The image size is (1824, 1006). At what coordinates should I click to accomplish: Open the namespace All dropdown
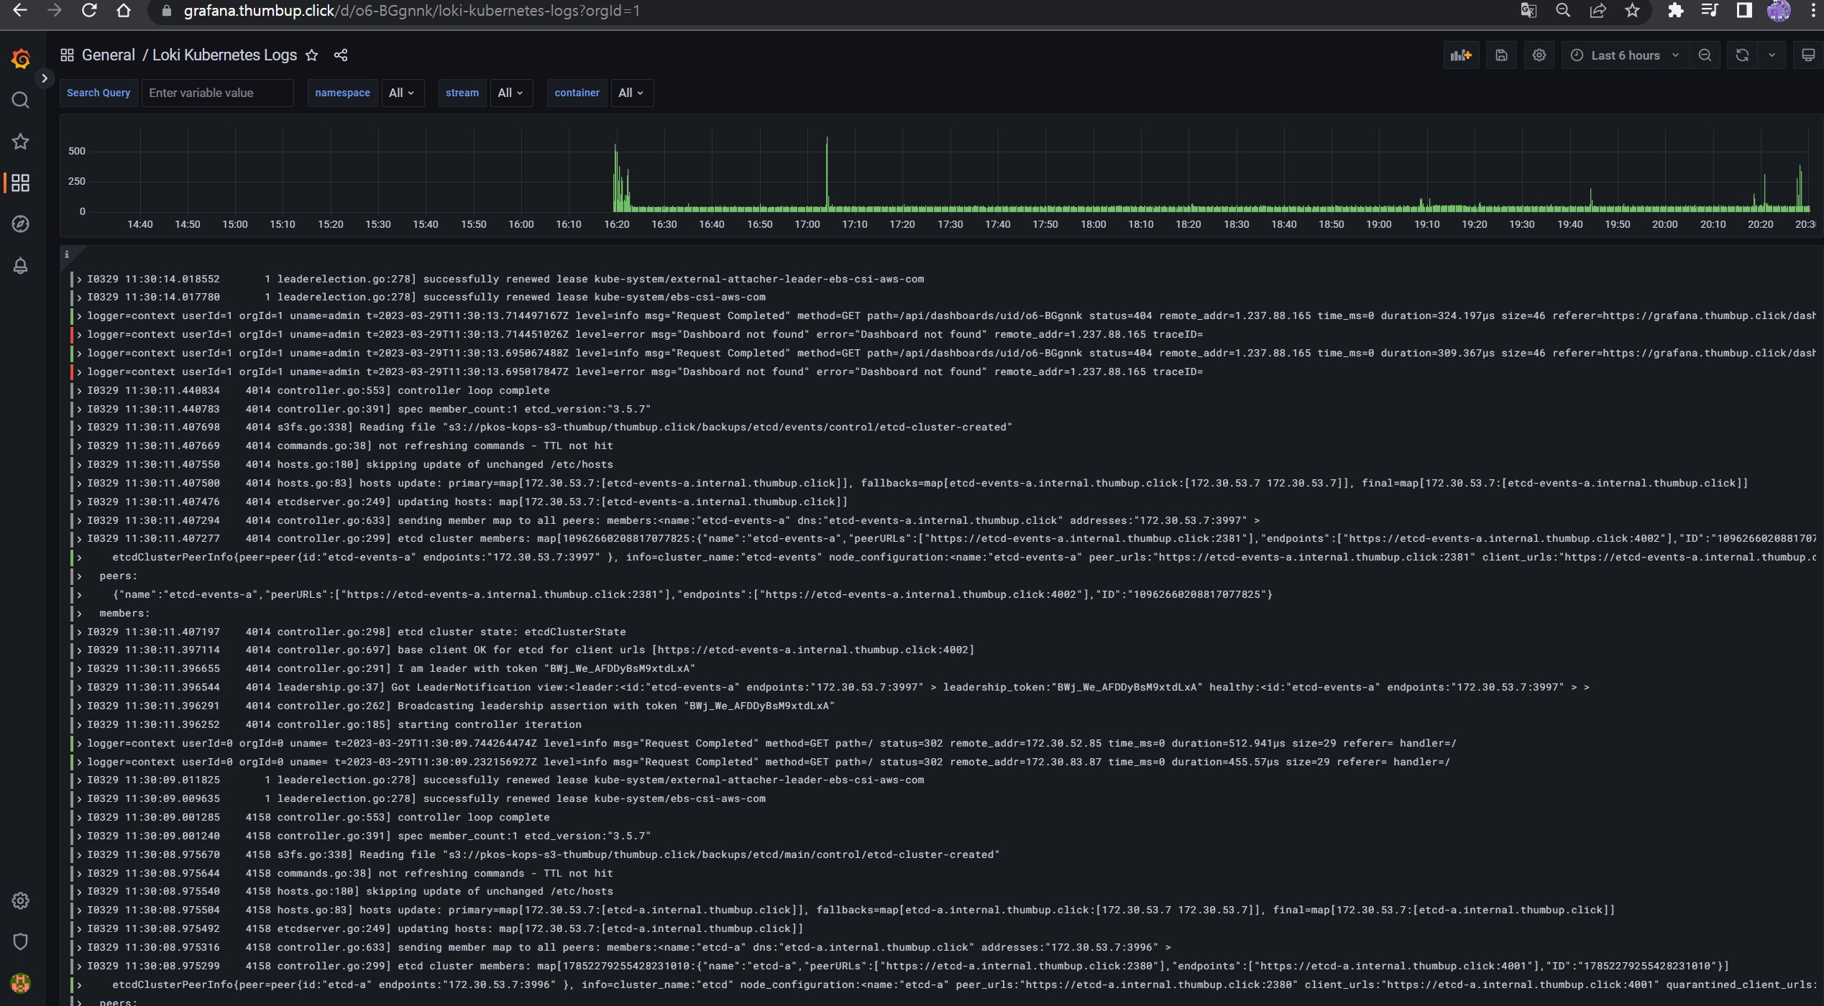click(401, 93)
